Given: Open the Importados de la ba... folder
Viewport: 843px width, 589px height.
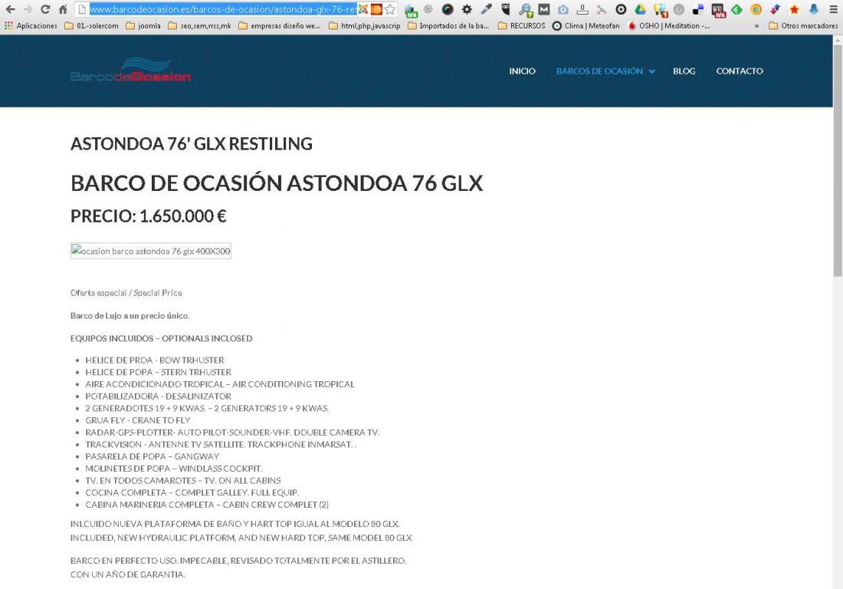Looking at the screenshot, I should 448,25.
